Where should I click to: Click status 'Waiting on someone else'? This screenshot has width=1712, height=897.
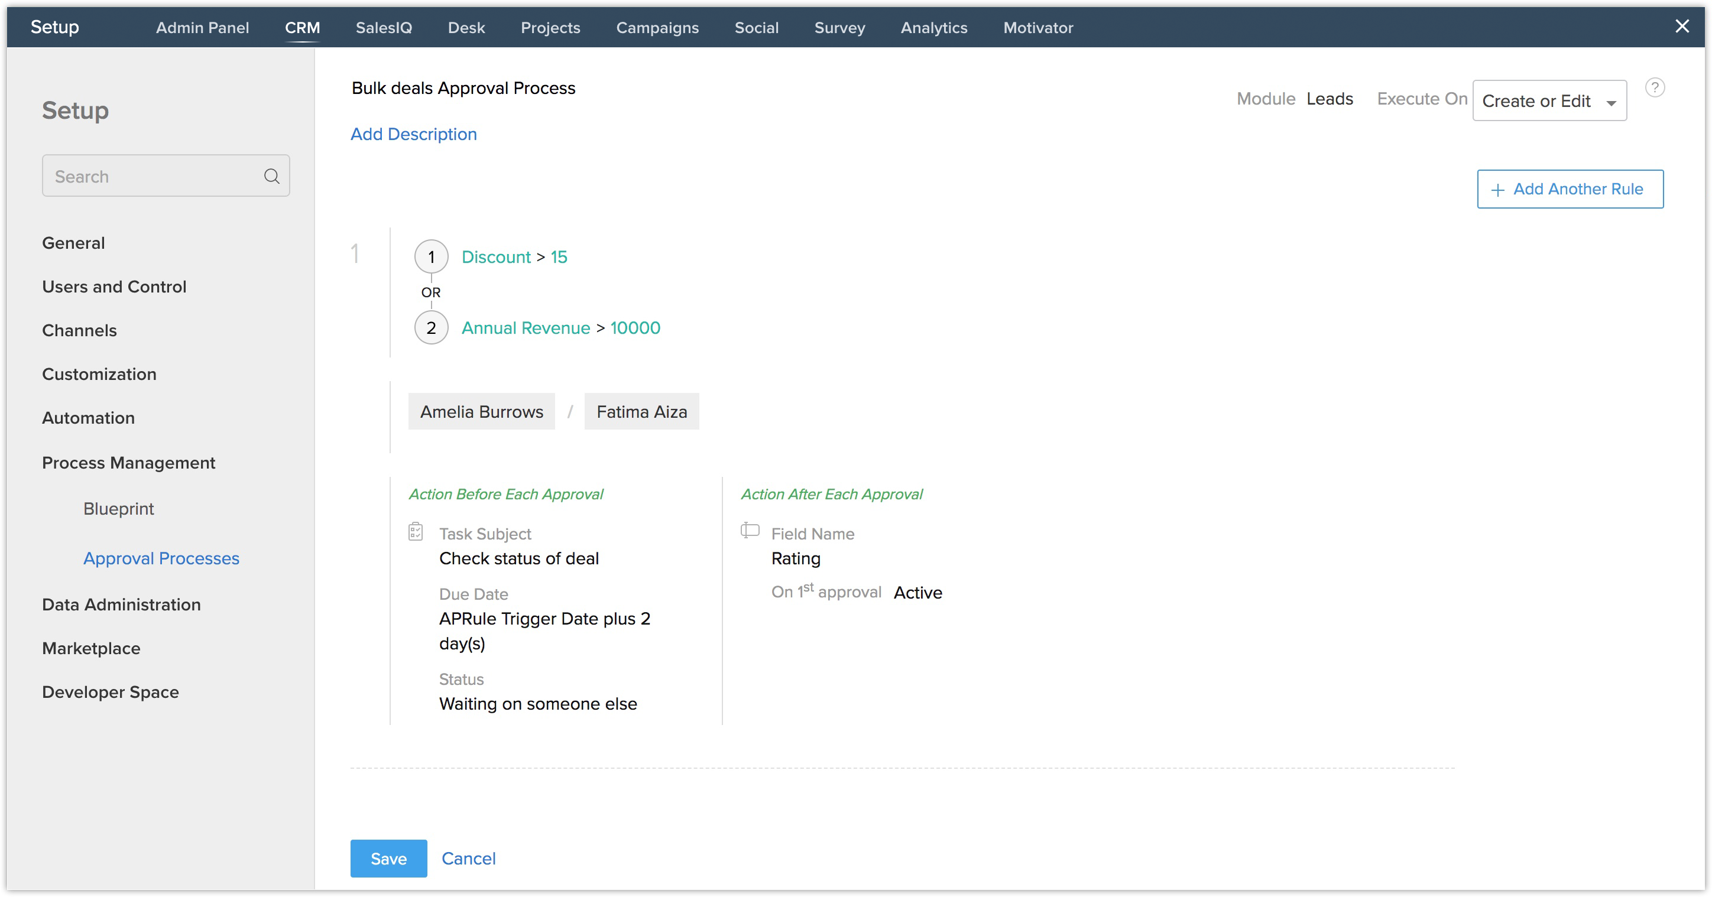(537, 703)
